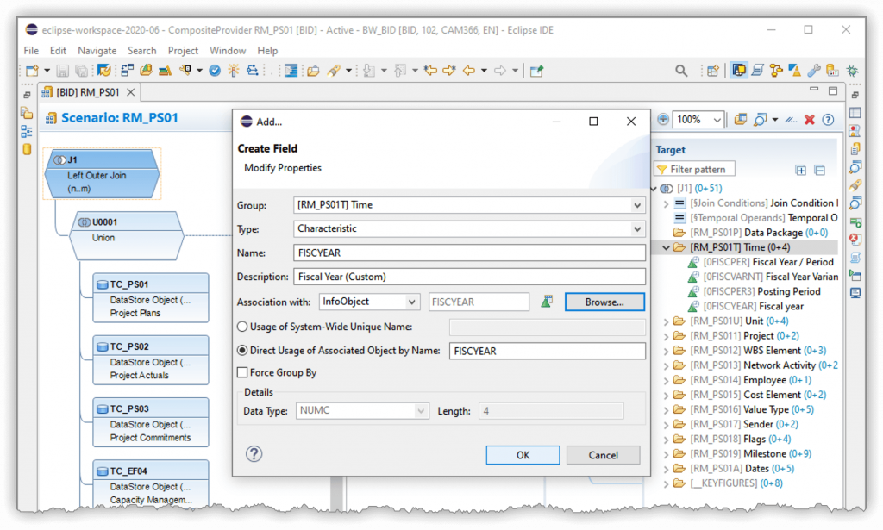Click the Filter pattern field in Target
This screenshot has width=883, height=530.
[694, 170]
